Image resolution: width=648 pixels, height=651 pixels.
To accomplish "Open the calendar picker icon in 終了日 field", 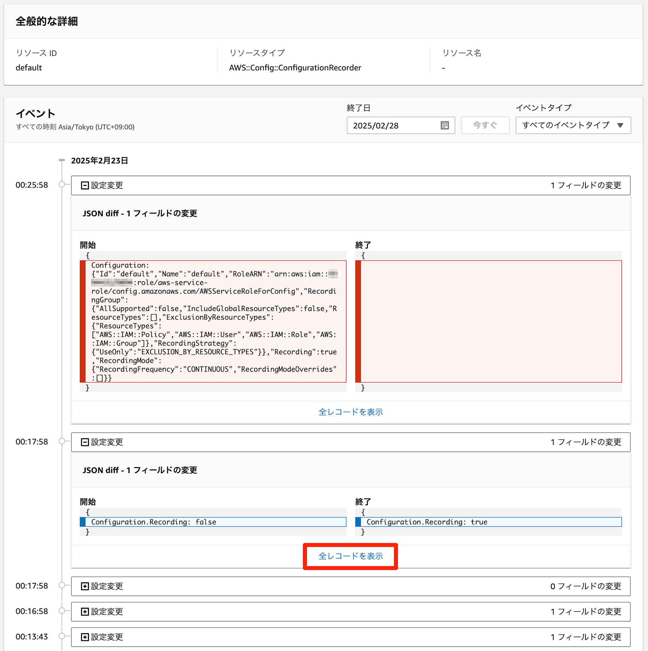I will 445,125.
